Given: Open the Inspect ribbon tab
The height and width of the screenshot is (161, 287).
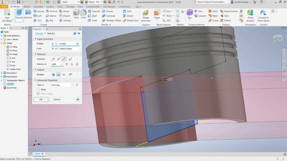Looking at the screenshot, I should 50,7.
